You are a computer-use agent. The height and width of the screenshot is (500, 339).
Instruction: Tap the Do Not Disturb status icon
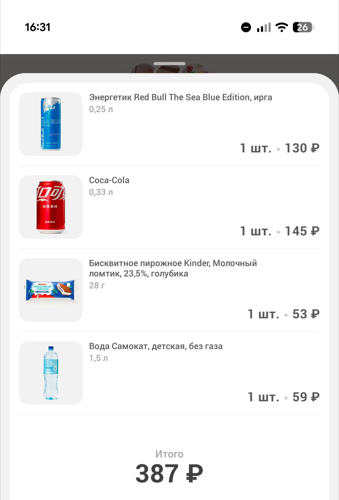coord(246,27)
